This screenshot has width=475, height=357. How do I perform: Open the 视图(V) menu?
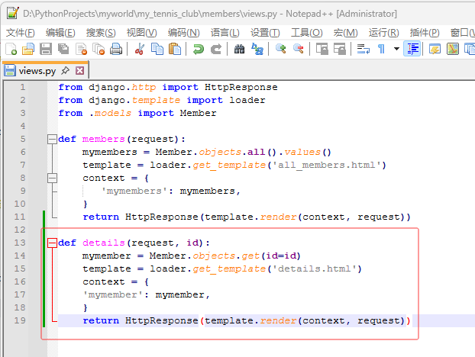tap(141, 32)
